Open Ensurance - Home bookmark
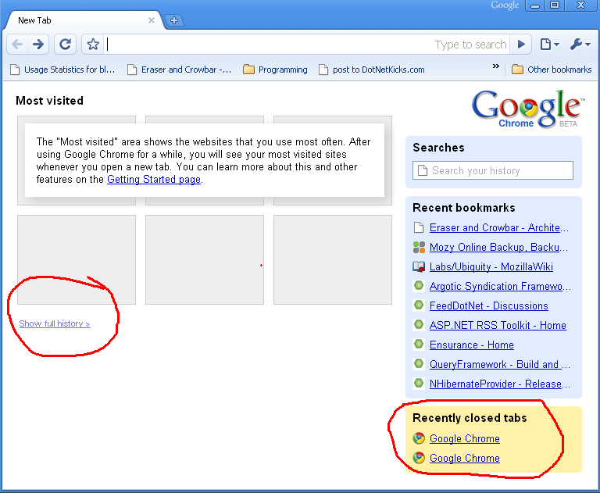Viewport: 600px width, 493px height. click(471, 345)
